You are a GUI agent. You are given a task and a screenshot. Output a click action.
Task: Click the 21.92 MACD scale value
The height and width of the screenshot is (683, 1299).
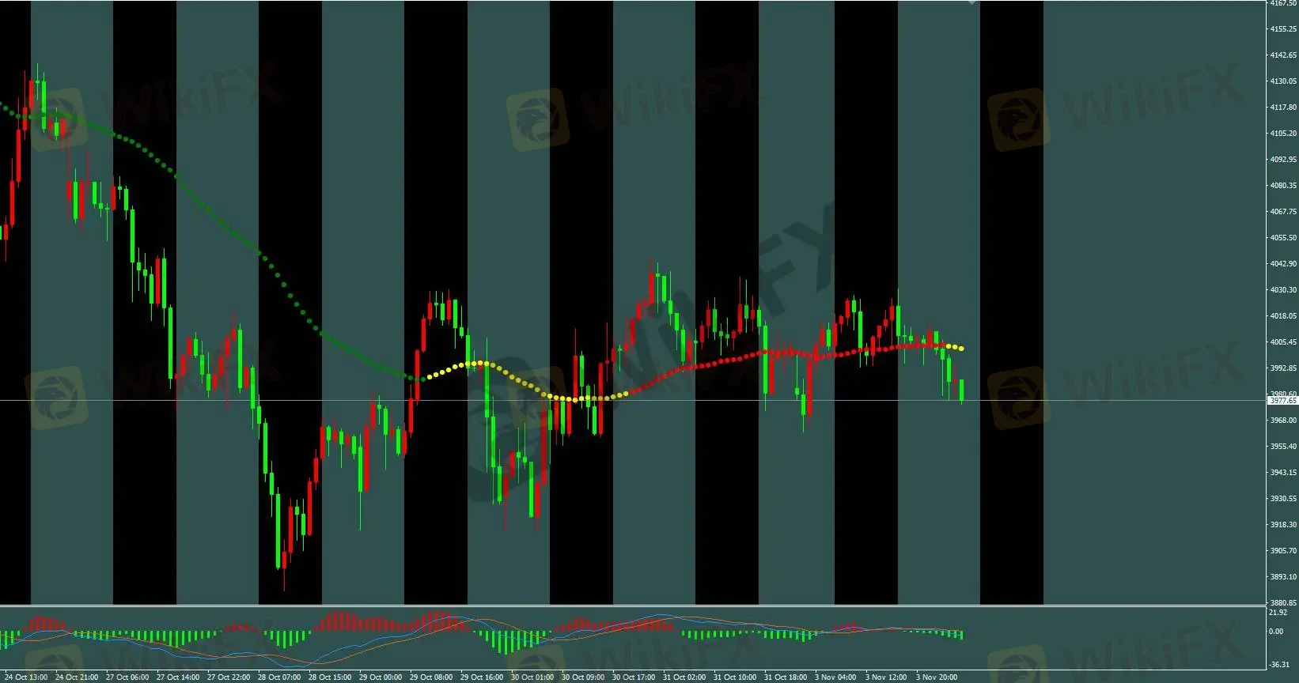point(1277,613)
